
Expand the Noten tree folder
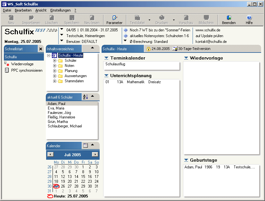click(x=54, y=66)
